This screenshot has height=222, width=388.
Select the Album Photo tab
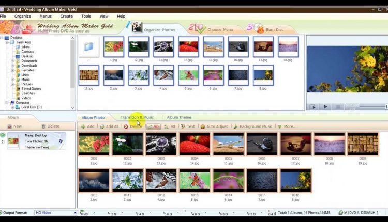[93, 117]
